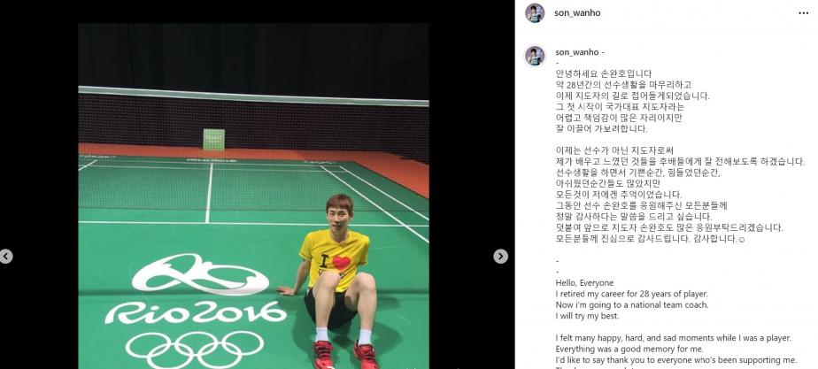Go to the next photo in carousel

pyautogui.click(x=500, y=257)
